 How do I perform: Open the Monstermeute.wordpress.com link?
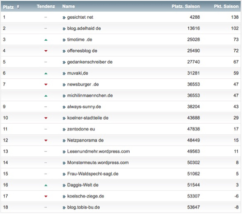(x=98, y=163)
